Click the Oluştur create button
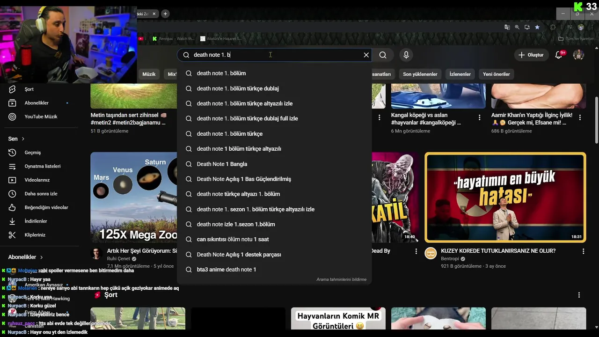The image size is (599, 337). tap(531, 55)
